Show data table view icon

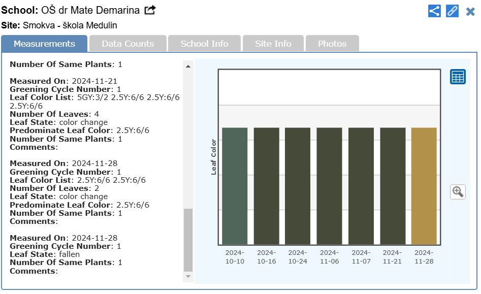click(x=458, y=77)
